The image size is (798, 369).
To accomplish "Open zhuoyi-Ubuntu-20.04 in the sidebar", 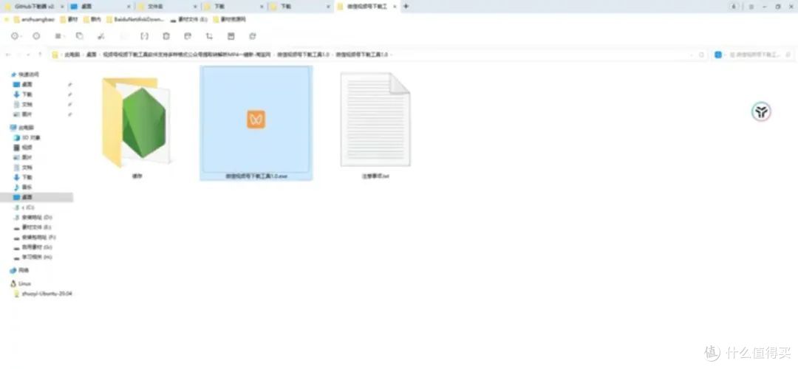I will click(x=47, y=293).
